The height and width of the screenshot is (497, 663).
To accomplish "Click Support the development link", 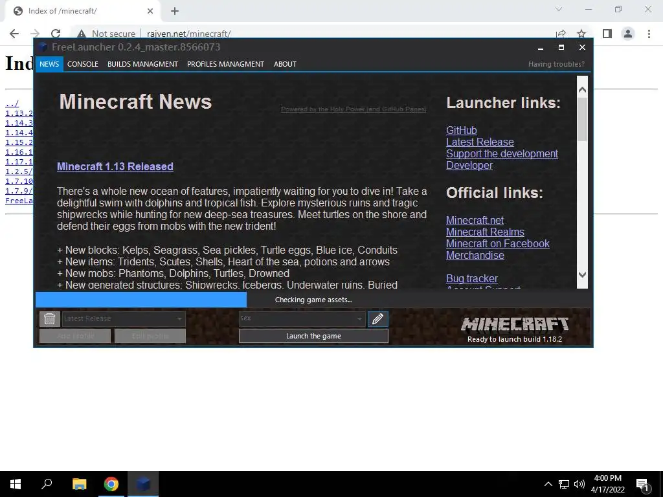I will pos(502,154).
